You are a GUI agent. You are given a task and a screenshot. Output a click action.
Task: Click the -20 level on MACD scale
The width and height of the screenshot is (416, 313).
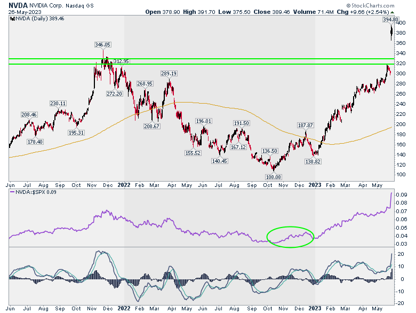click(400, 303)
